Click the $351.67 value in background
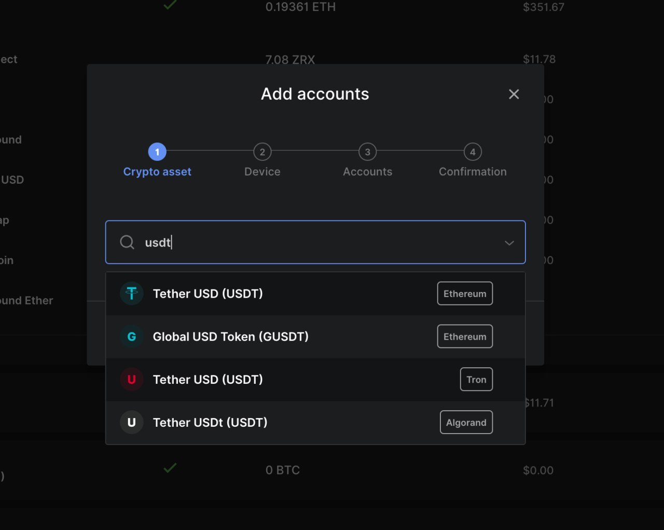Image resolution: width=664 pixels, height=530 pixels. 544,7
